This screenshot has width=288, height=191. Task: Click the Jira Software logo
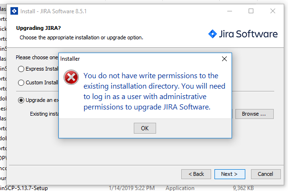243,34
